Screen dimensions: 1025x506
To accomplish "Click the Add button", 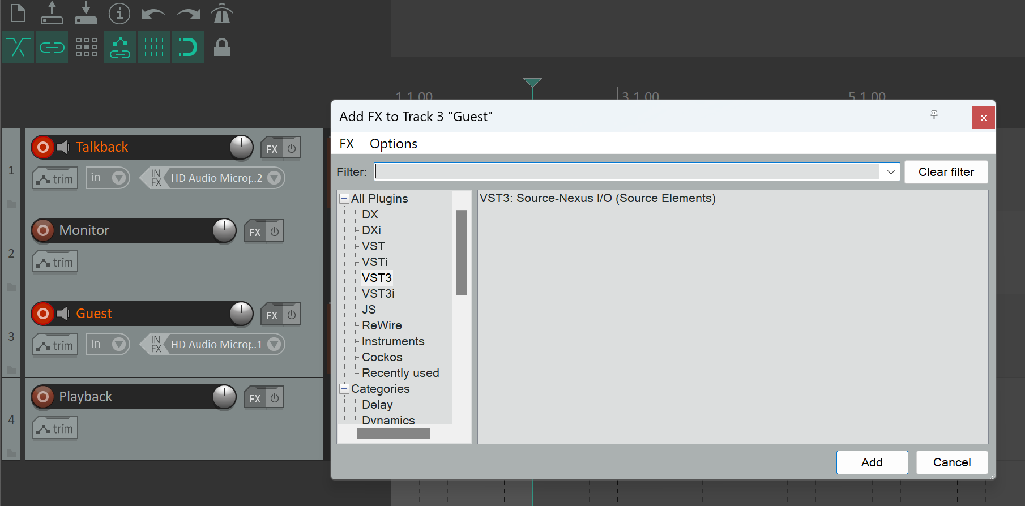I will click(872, 462).
